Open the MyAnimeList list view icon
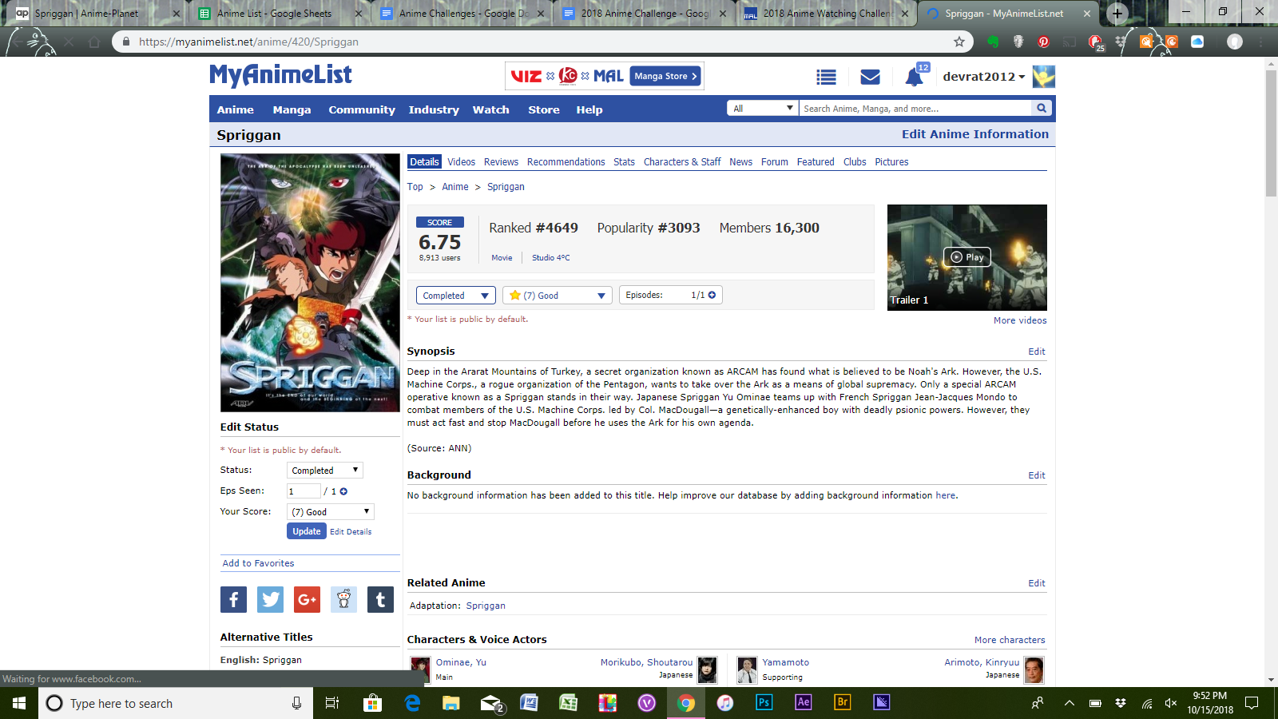This screenshot has height=719, width=1278. coord(826,77)
